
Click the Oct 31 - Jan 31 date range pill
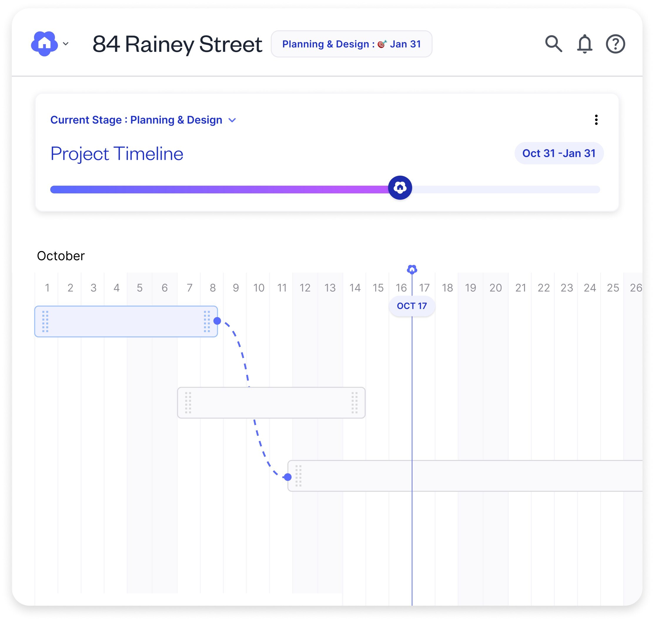(x=558, y=153)
